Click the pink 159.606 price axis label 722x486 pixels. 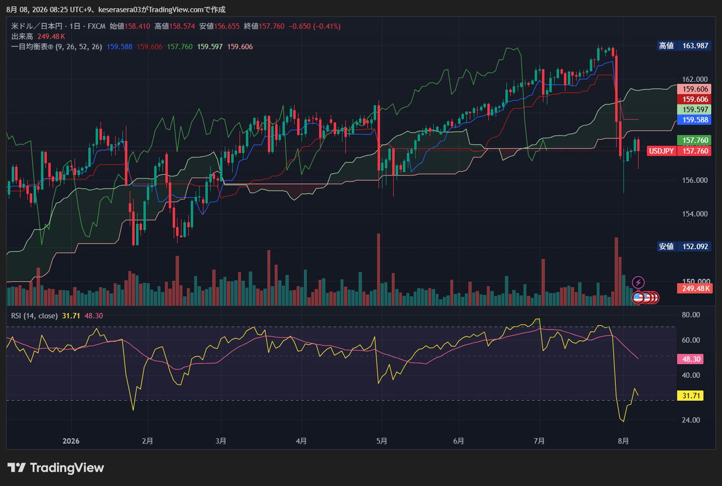tap(694, 89)
